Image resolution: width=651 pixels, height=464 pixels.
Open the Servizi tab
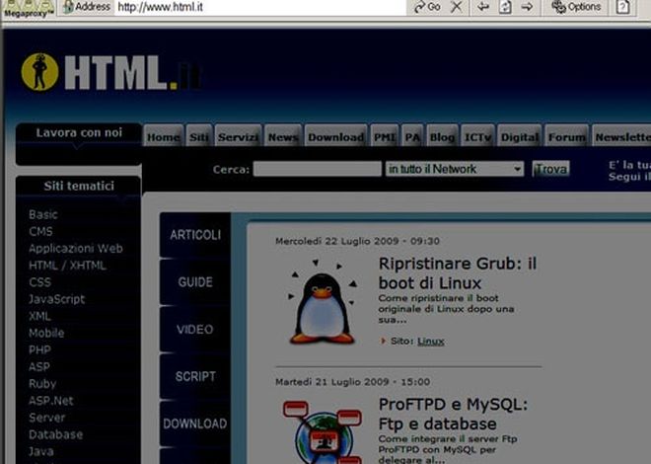click(x=238, y=136)
